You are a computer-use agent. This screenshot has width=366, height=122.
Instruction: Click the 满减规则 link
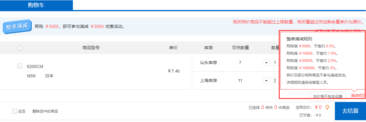coord(358,96)
